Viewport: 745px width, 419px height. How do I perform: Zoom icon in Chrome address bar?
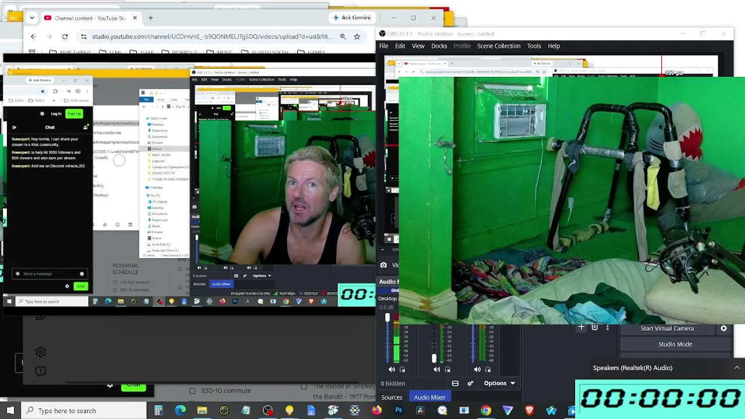[343, 37]
